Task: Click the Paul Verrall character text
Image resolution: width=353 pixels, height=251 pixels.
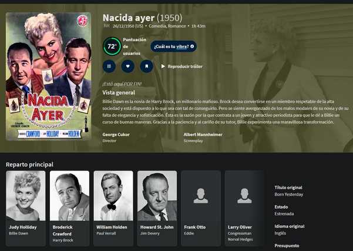Action: 106,233
